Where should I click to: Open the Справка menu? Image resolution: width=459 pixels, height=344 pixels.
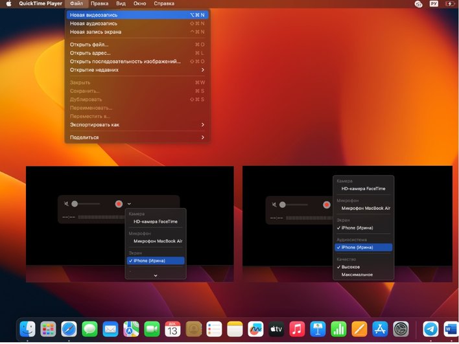[164, 4]
